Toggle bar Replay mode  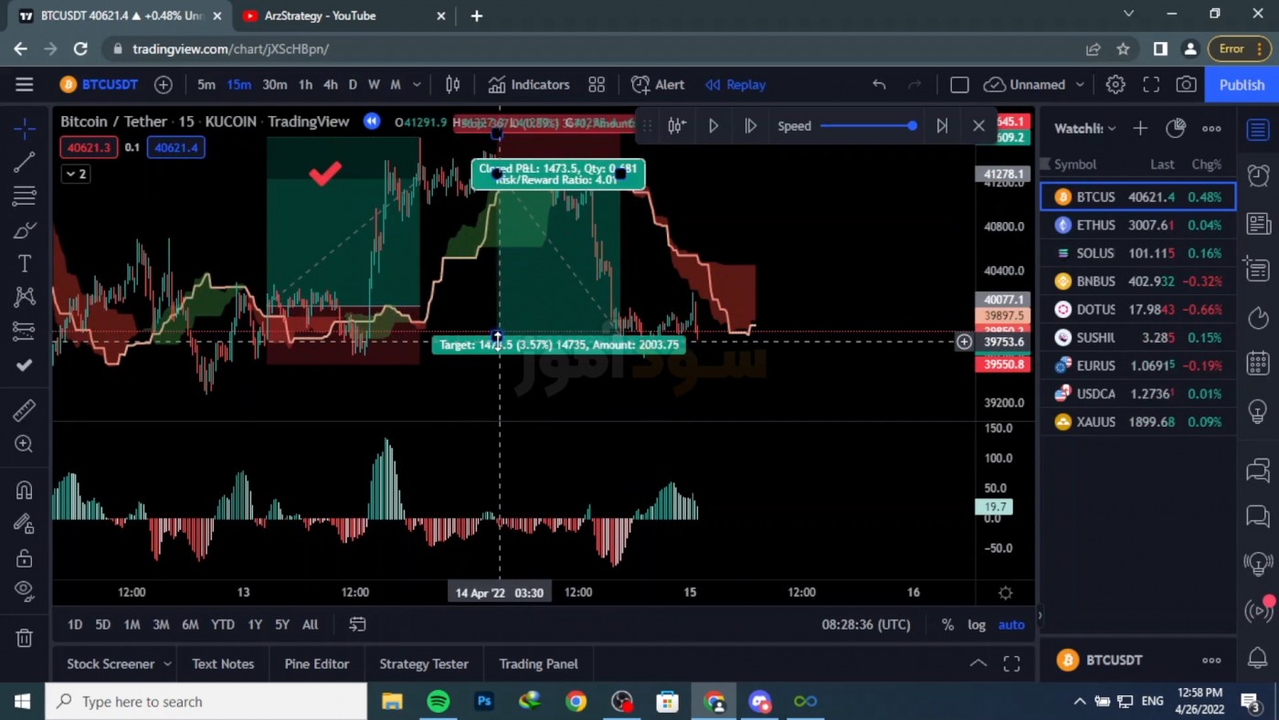coord(735,85)
